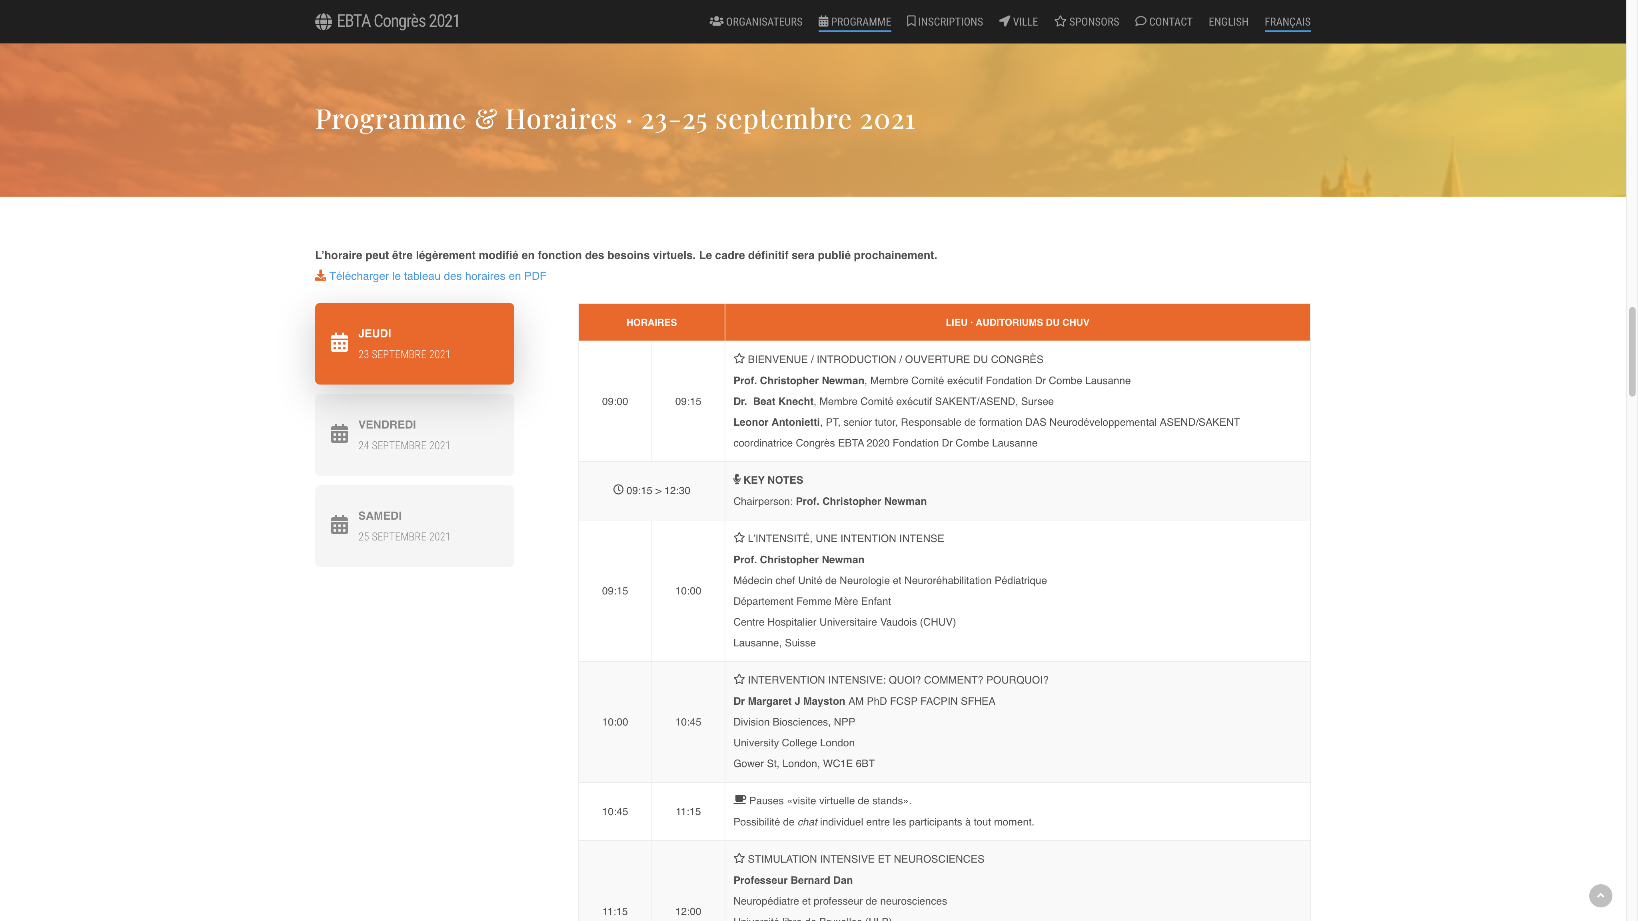1638x921 pixels.
Task: Click the orange PDF download icon
Action: [x=320, y=275]
